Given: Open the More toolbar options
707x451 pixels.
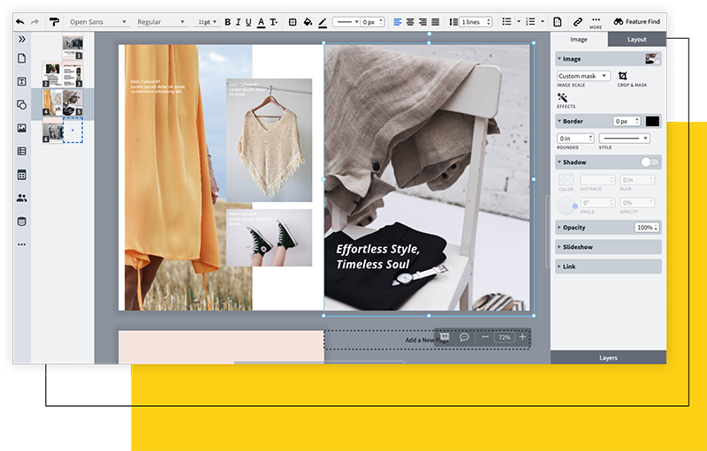Looking at the screenshot, I should click(596, 22).
